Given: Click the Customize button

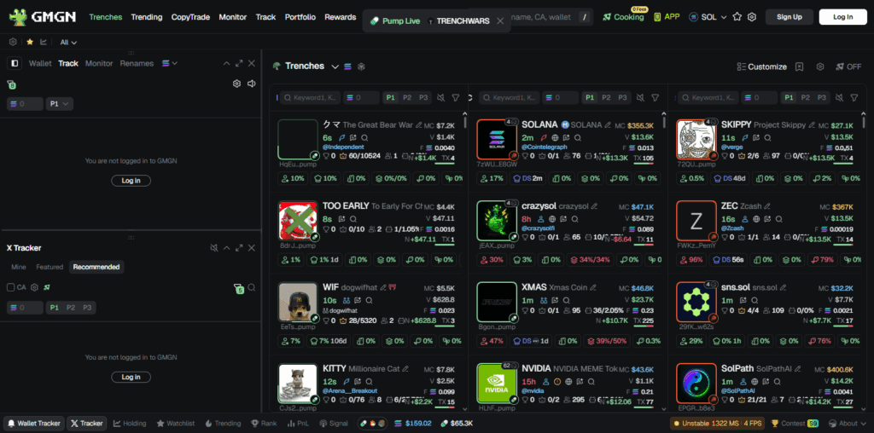Looking at the screenshot, I should (761, 66).
